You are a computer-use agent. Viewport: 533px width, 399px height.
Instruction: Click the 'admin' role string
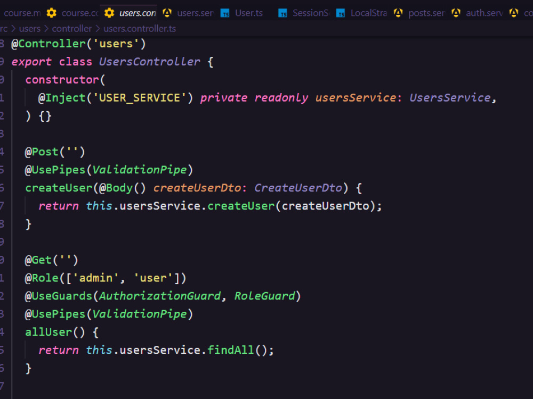point(95,278)
